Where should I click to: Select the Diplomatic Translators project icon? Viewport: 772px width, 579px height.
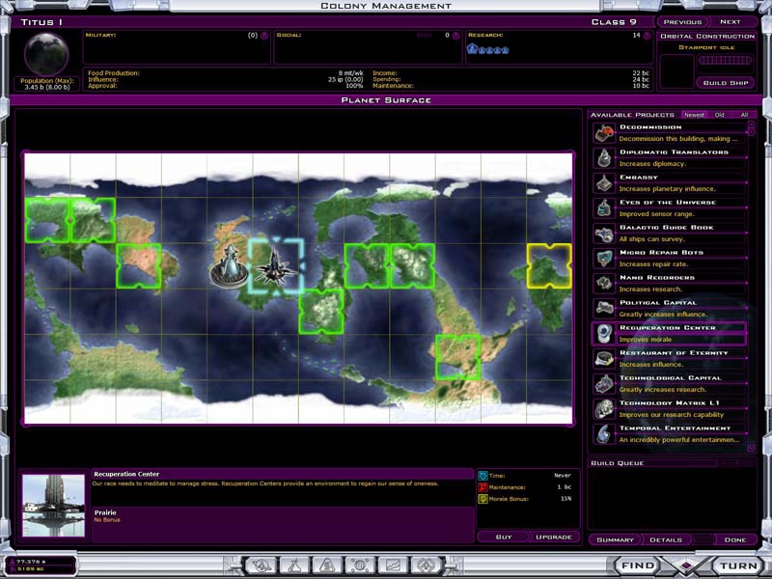[x=604, y=158]
